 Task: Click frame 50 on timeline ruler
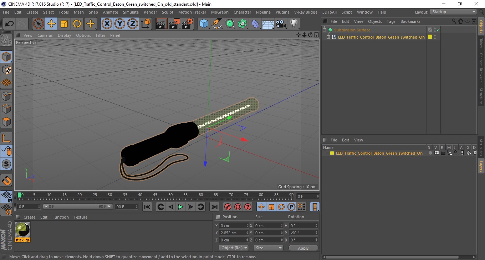tap(170, 195)
